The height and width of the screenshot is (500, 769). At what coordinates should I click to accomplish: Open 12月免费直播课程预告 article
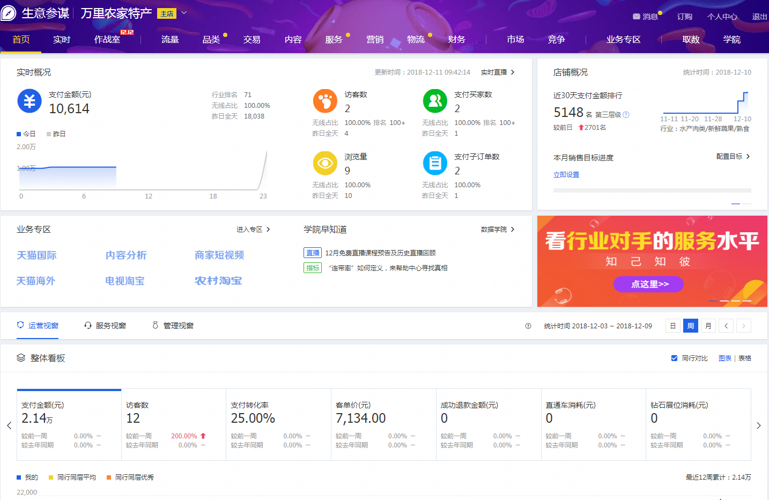pos(380,253)
